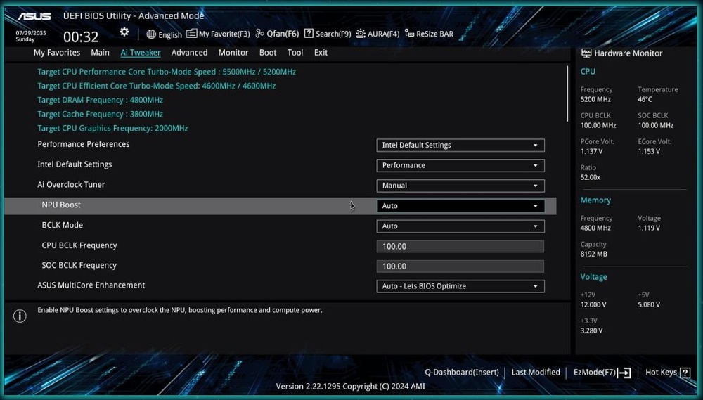Click the settings list vertical scrollbar
This screenshot has height=400, width=703.
[x=567, y=93]
